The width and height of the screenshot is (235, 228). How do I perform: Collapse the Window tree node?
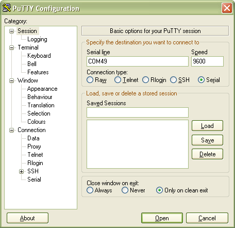[11, 80]
